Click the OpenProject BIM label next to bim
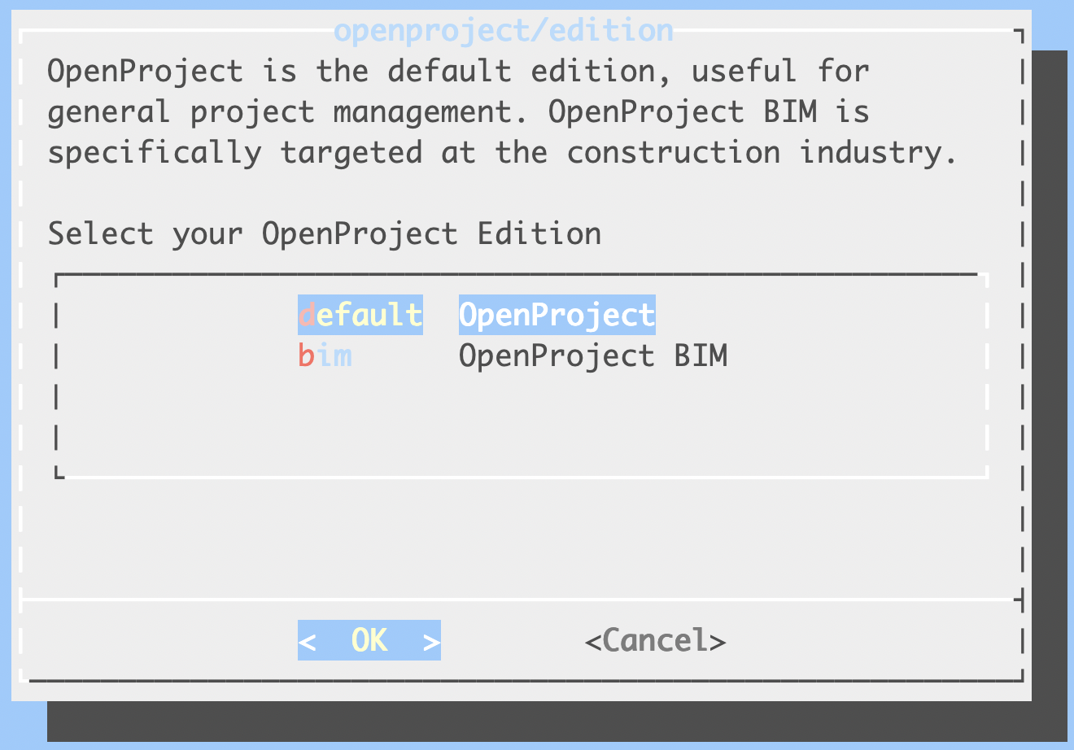 click(594, 355)
